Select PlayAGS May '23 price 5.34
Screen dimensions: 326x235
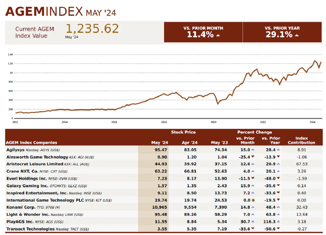222,222
